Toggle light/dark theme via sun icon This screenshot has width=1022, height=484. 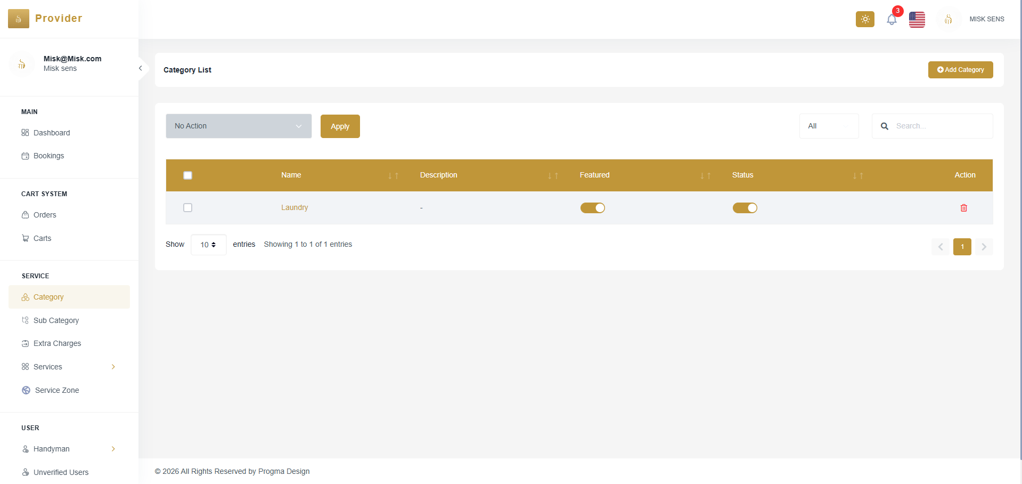864,19
